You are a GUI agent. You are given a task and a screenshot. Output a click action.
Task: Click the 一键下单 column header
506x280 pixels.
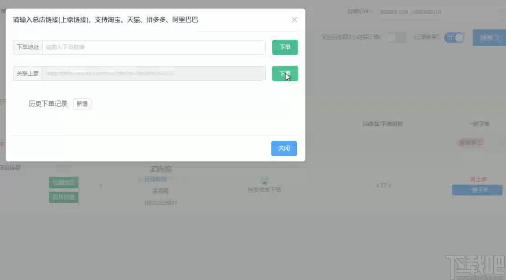(479, 124)
